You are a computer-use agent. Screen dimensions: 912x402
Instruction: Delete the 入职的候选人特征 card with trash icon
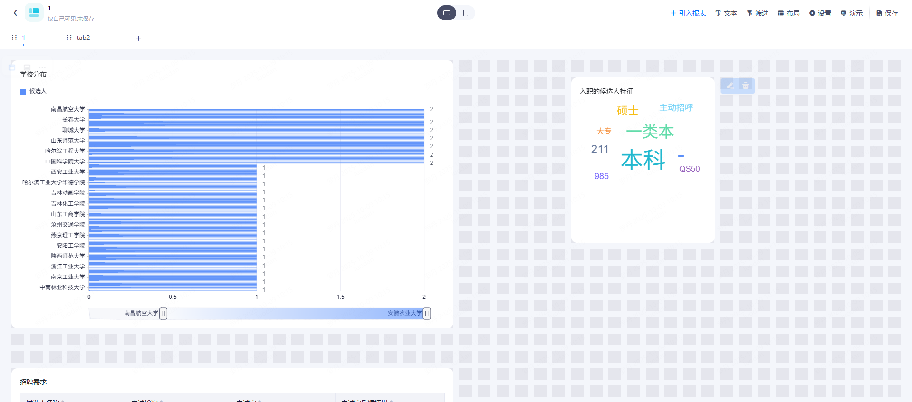[x=746, y=86]
